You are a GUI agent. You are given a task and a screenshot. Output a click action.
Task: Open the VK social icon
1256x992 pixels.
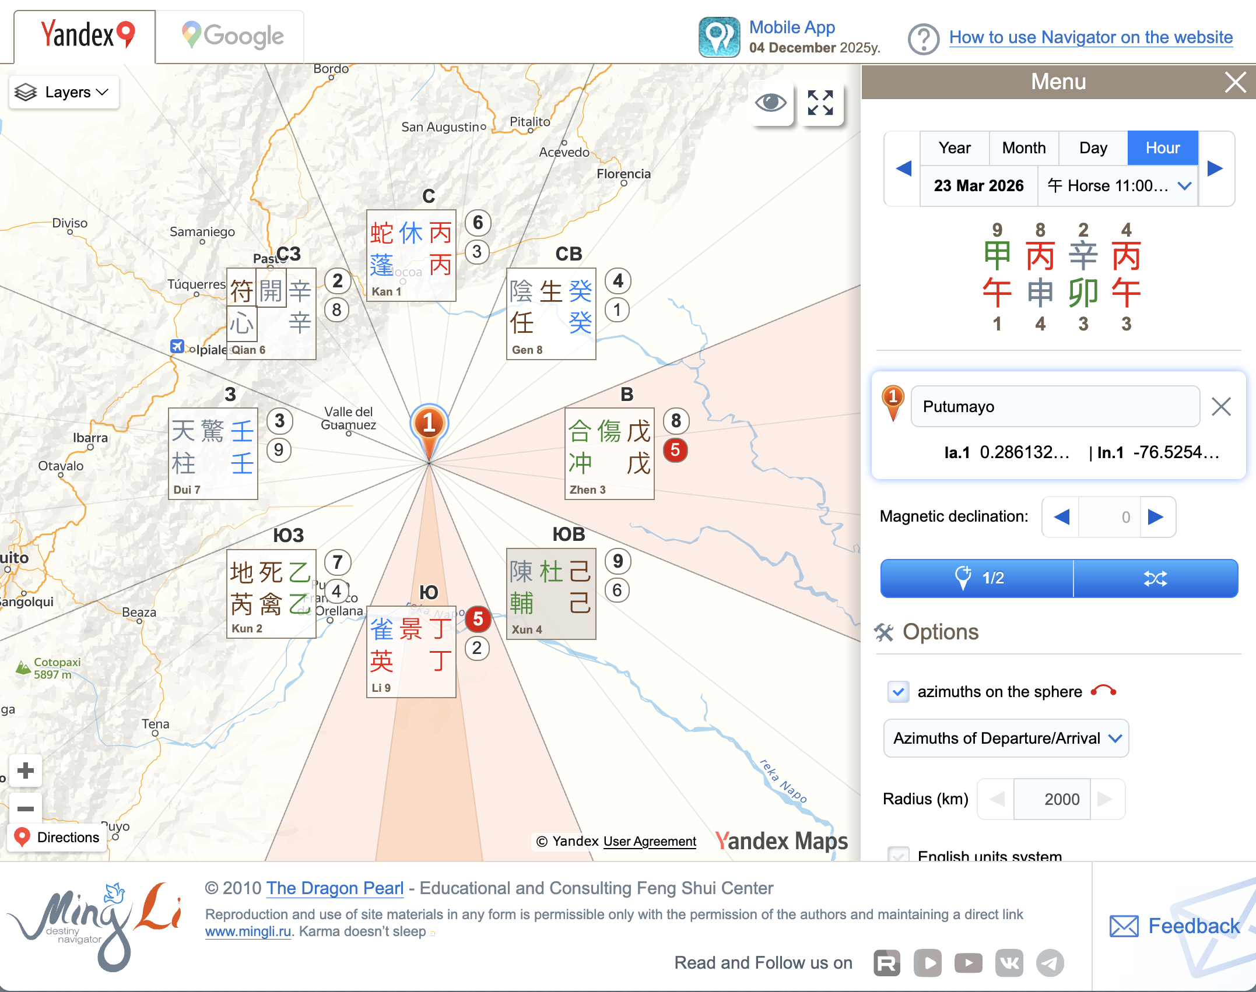(x=1009, y=963)
